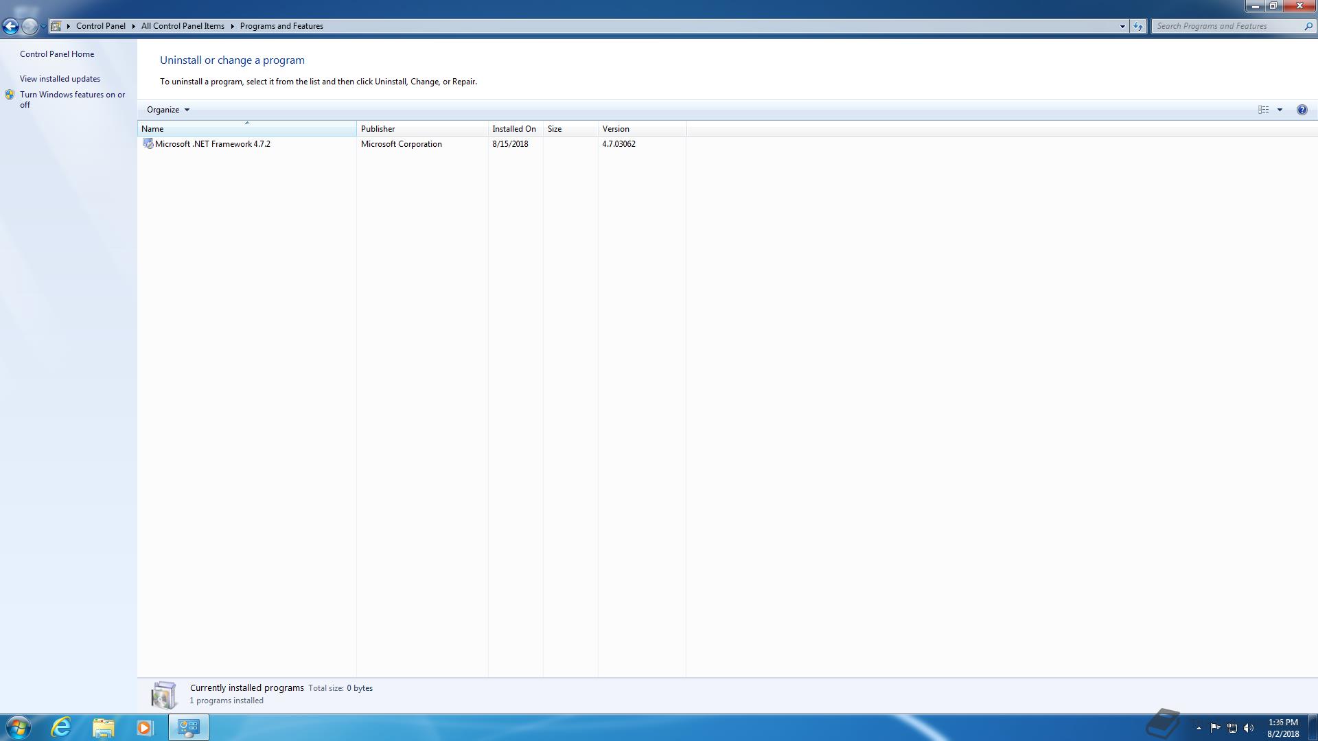Click the volume speaker tray icon
1318x741 pixels.
[x=1249, y=728]
